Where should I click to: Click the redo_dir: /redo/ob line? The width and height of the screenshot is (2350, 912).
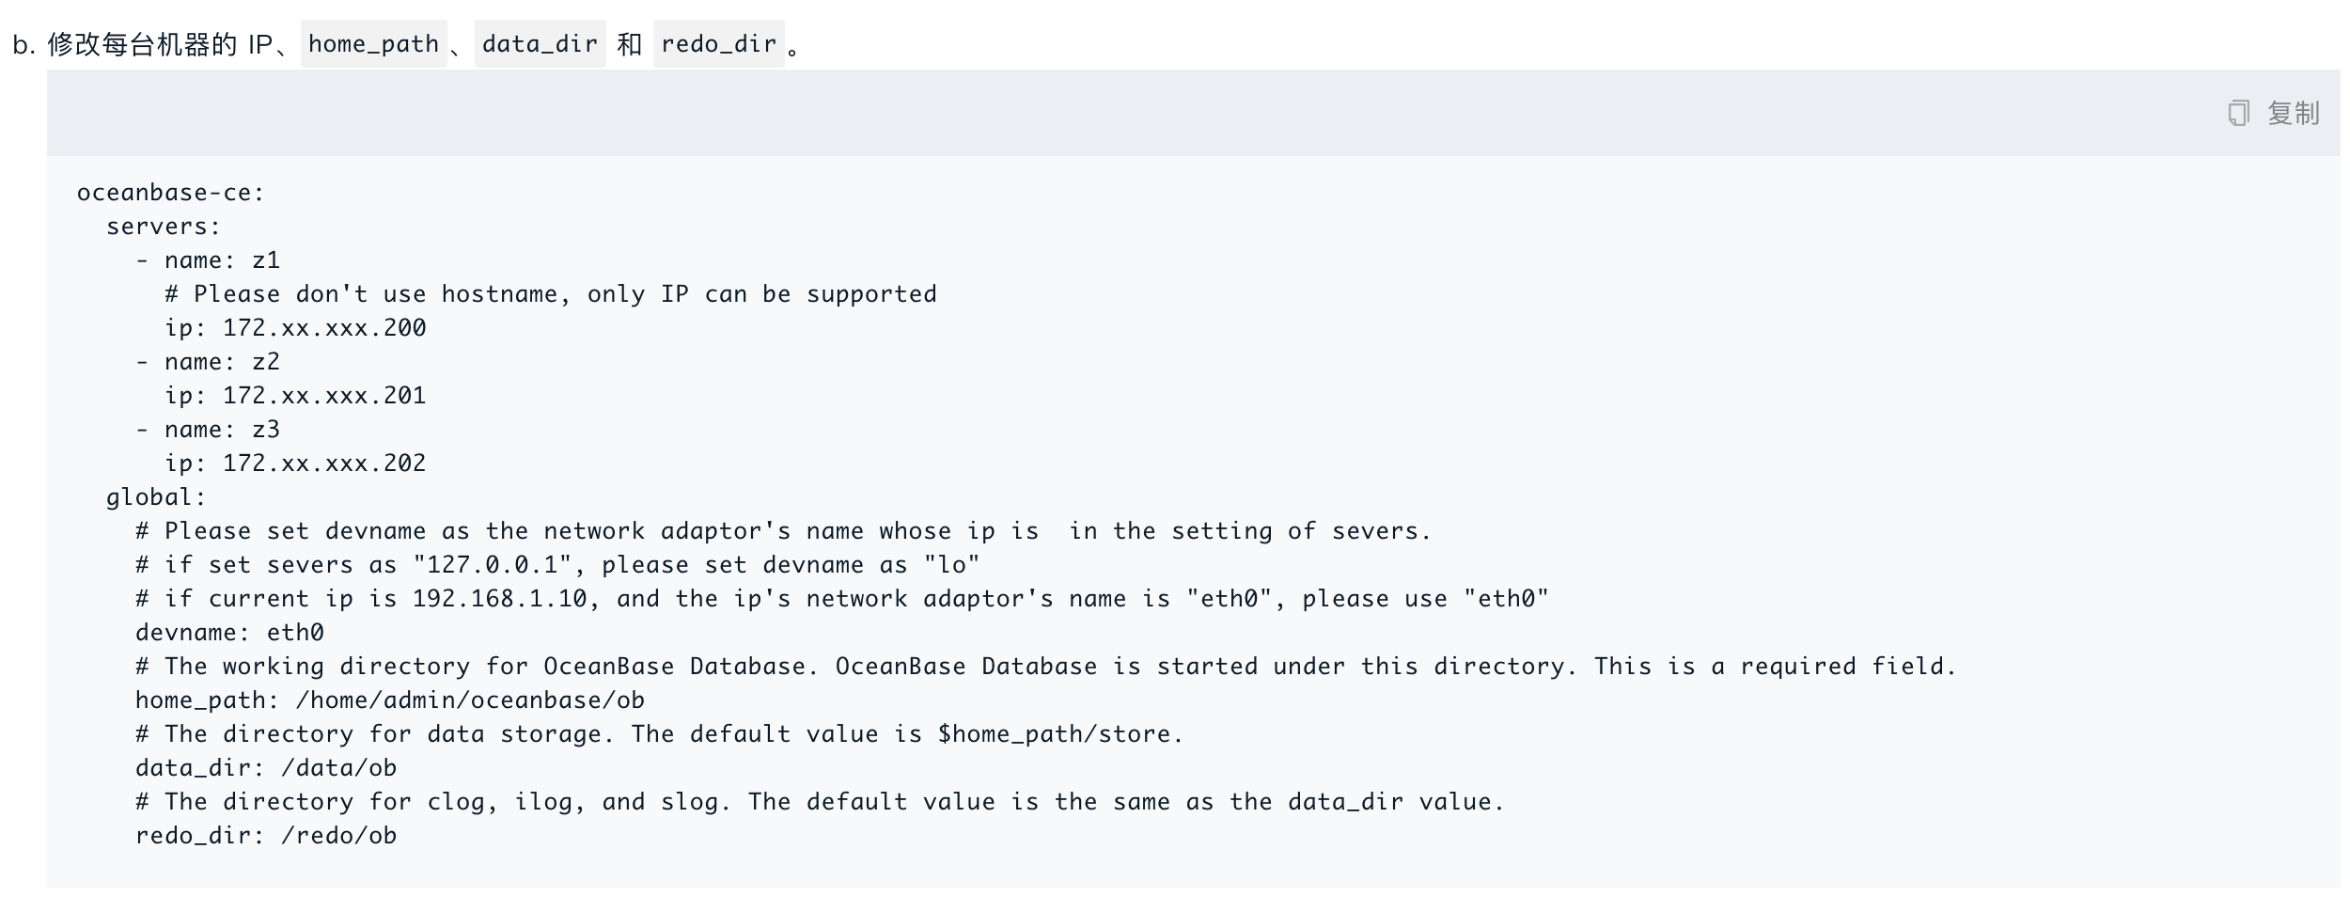pyautogui.click(x=266, y=836)
